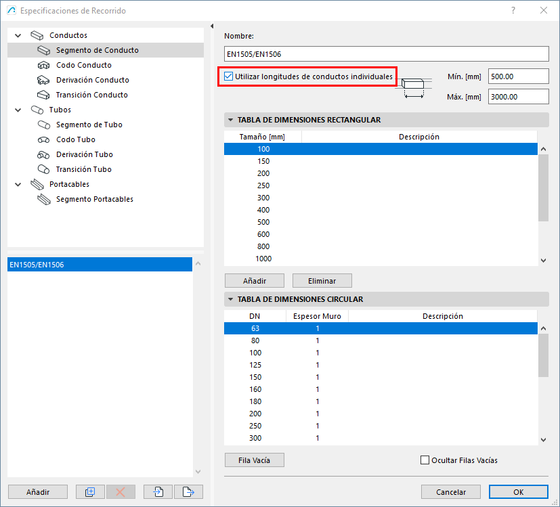The image size is (560, 507).
Task: Toggle Utilizar longitudes de conductos individuales
Action: 228,76
